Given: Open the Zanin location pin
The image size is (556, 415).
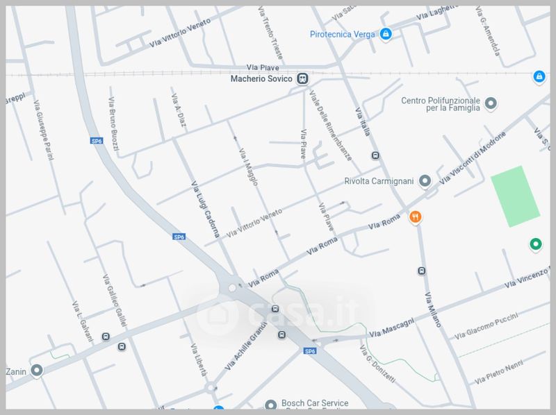Looking at the screenshot, I should (37, 371).
